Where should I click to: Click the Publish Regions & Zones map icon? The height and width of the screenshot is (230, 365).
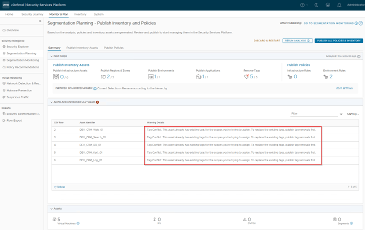103,77
